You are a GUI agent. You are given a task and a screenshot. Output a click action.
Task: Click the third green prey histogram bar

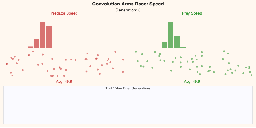coord(177,42)
